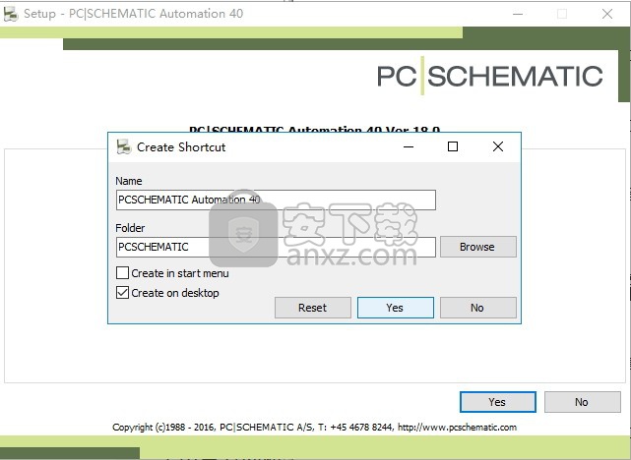The width and height of the screenshot is (631, 460).
Task: Click the Folder label text
Action: pyautogui.click(x=130, y=228)
